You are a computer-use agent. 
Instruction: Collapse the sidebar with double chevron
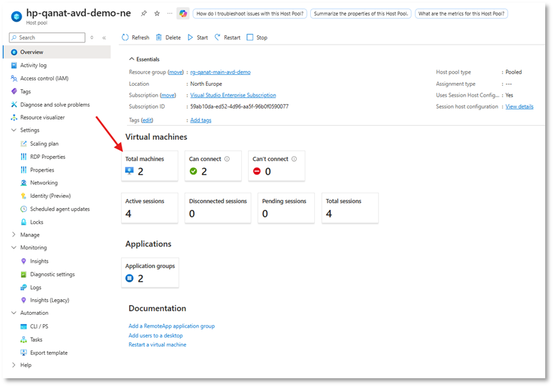[104, 38]
